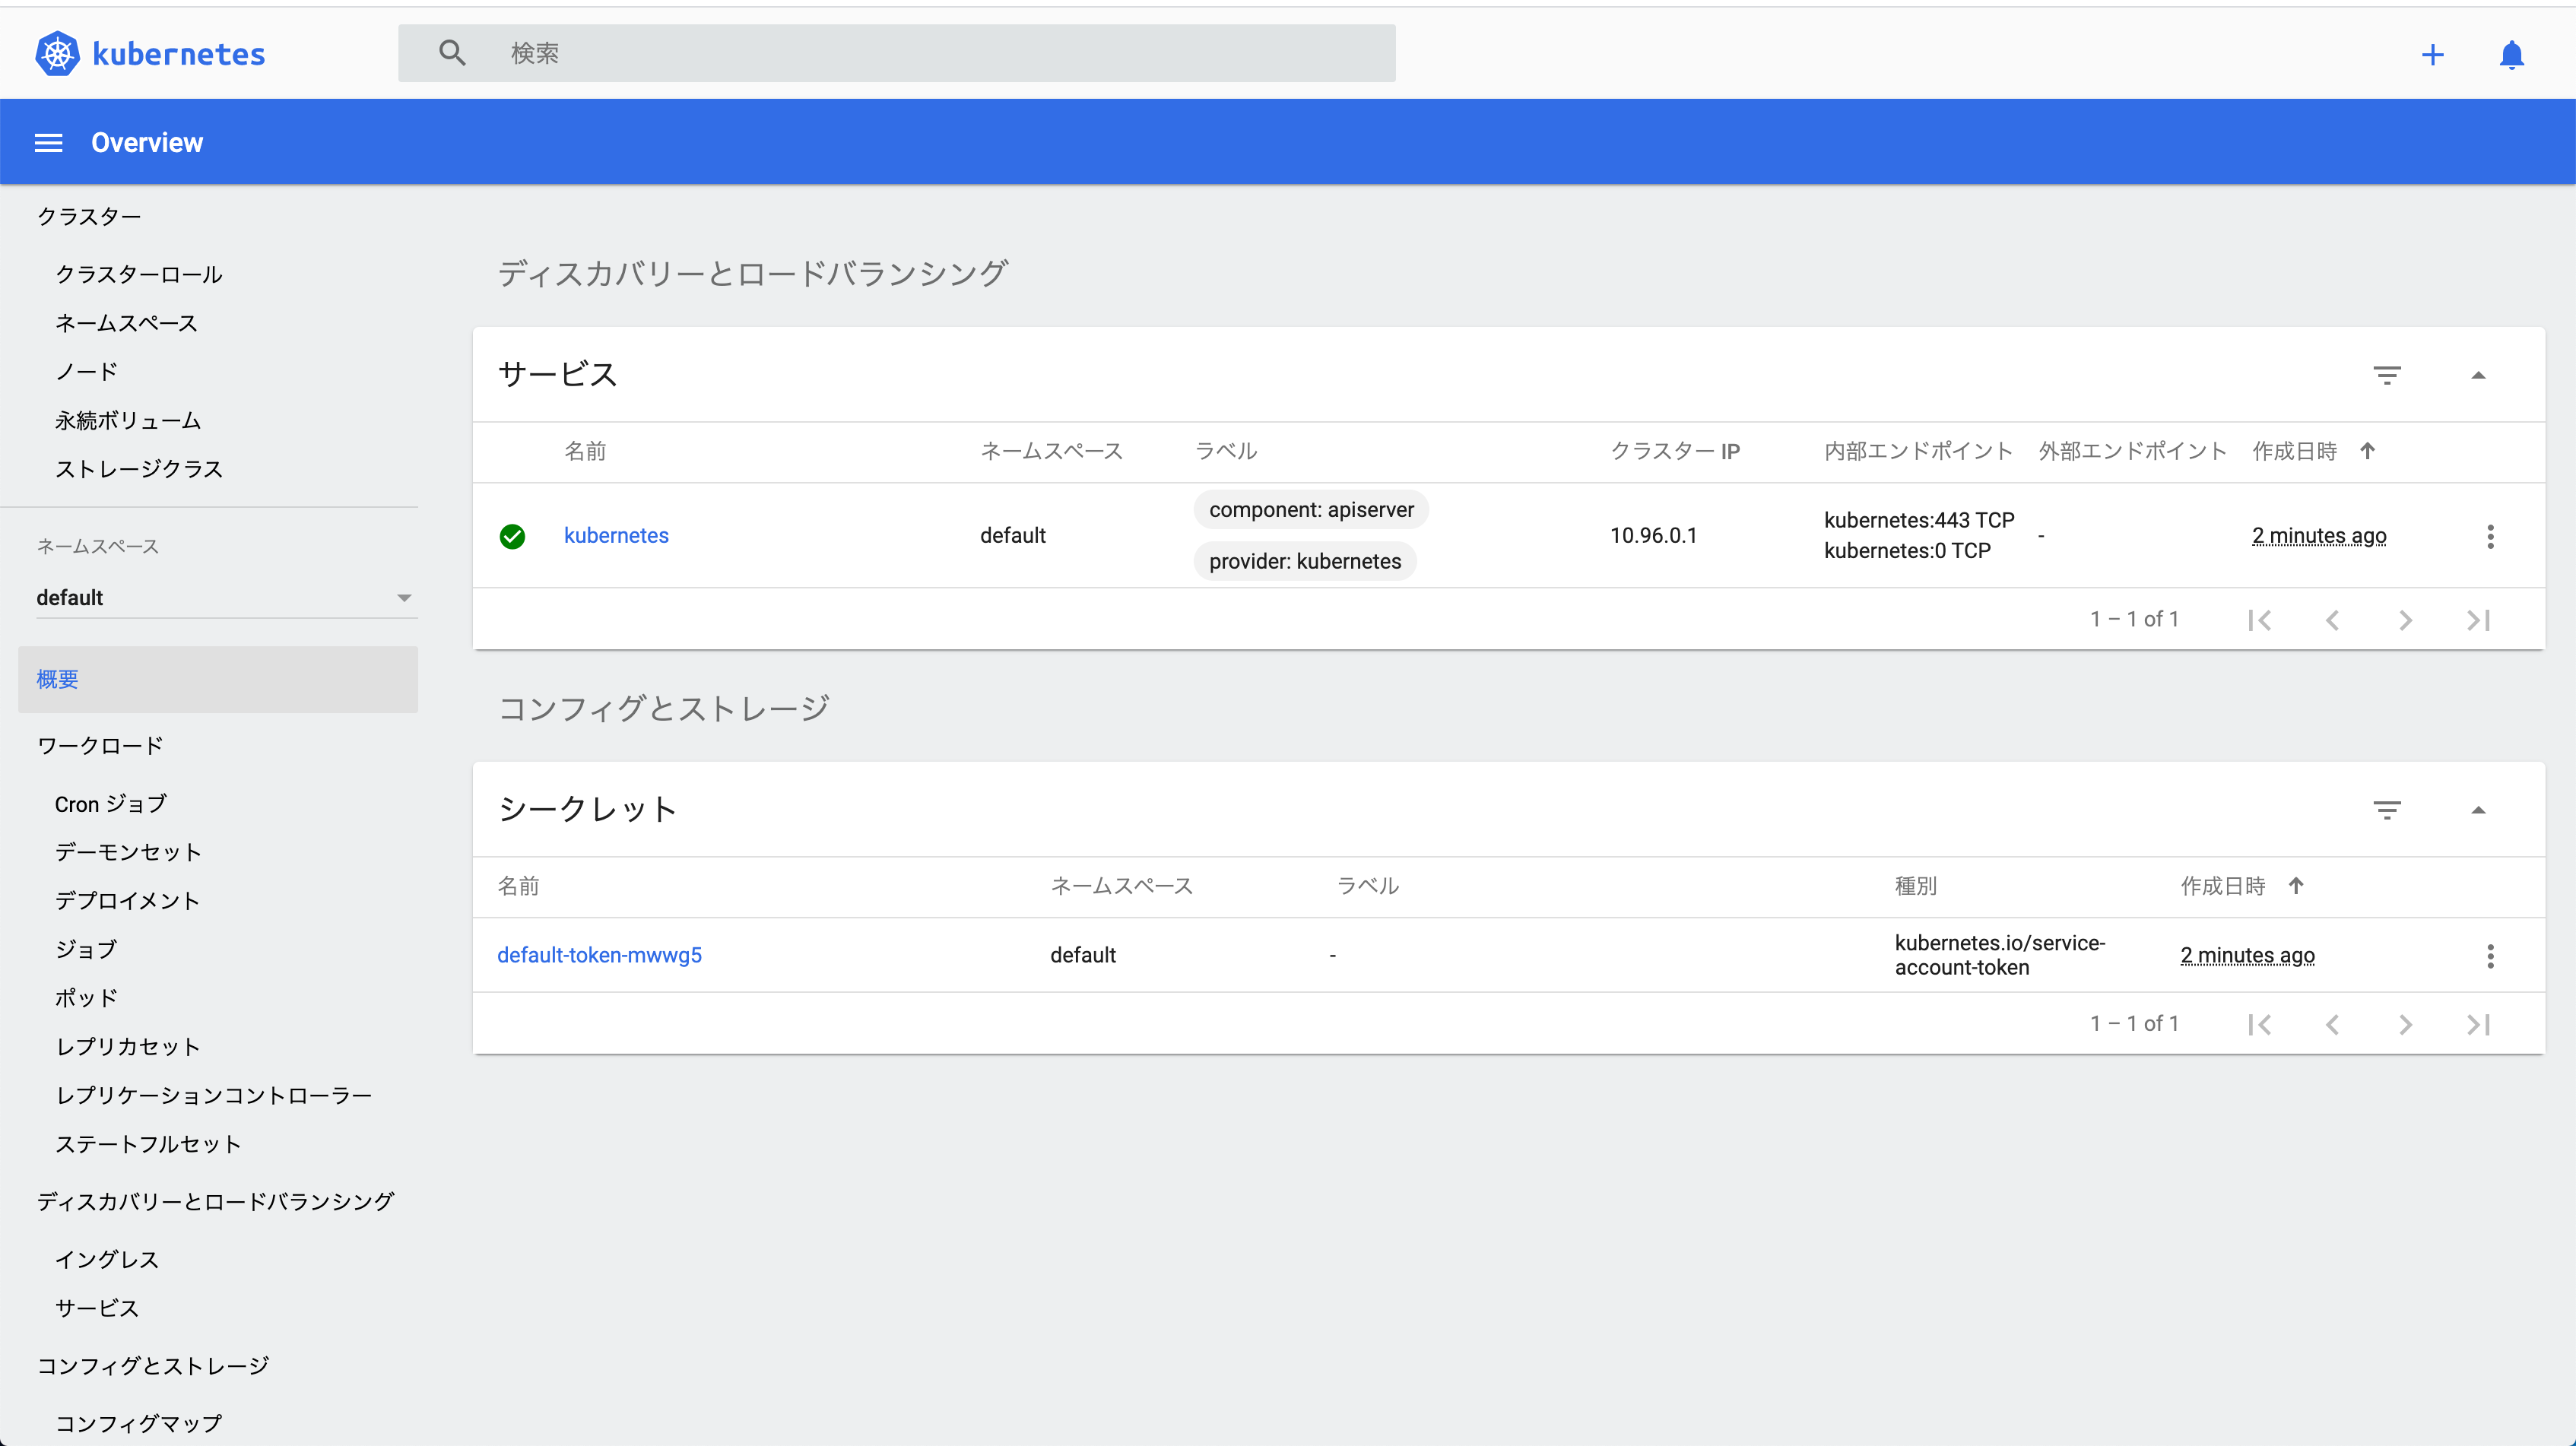The height and width of the screenshot is (1446, 2576).
Task: Go to the next page of services
Action: coord(2405,620)
